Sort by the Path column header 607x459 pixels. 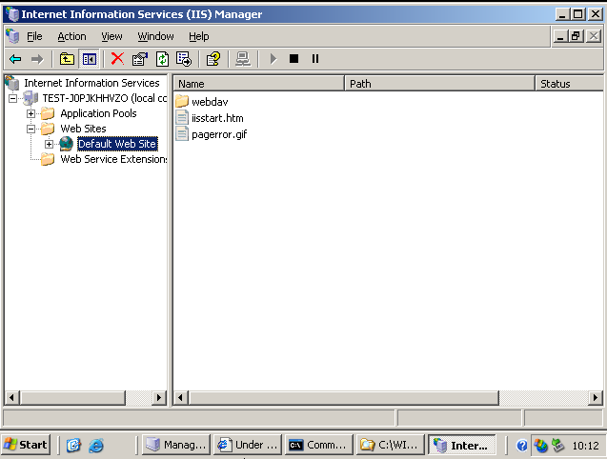(439, 84)
